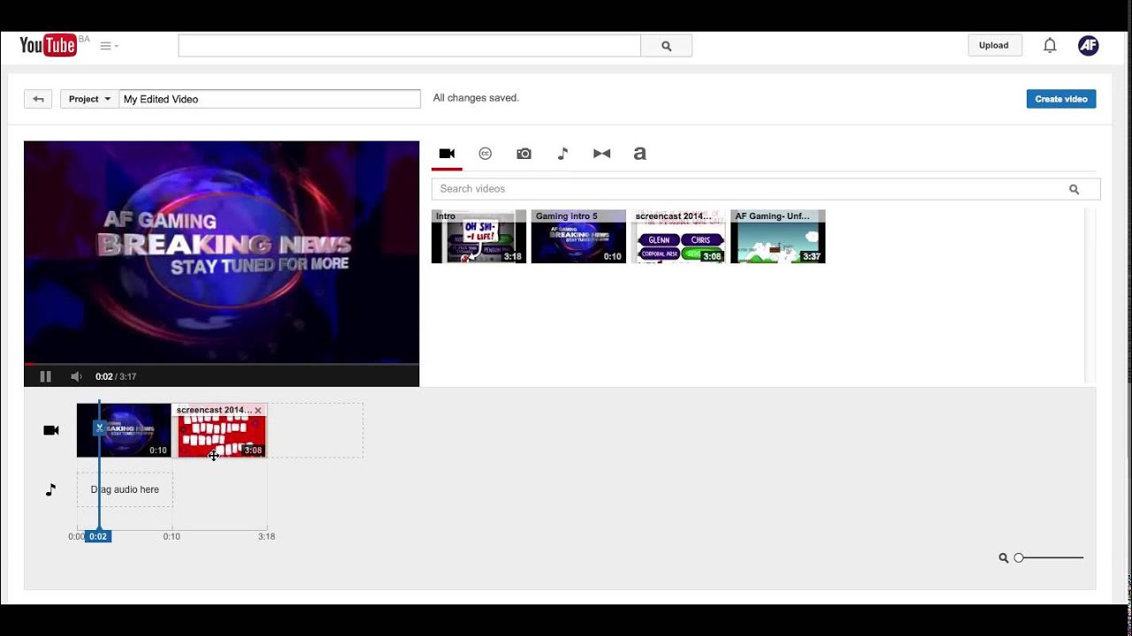Click the magnifier search button in header

[x=666, y=46]
